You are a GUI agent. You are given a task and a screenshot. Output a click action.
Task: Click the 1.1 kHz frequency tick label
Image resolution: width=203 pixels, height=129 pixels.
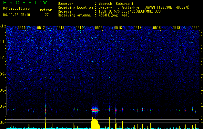pyautogui.click(x=3, y=42)
